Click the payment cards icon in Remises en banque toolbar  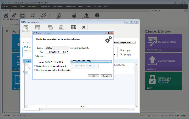pos(50,27)
